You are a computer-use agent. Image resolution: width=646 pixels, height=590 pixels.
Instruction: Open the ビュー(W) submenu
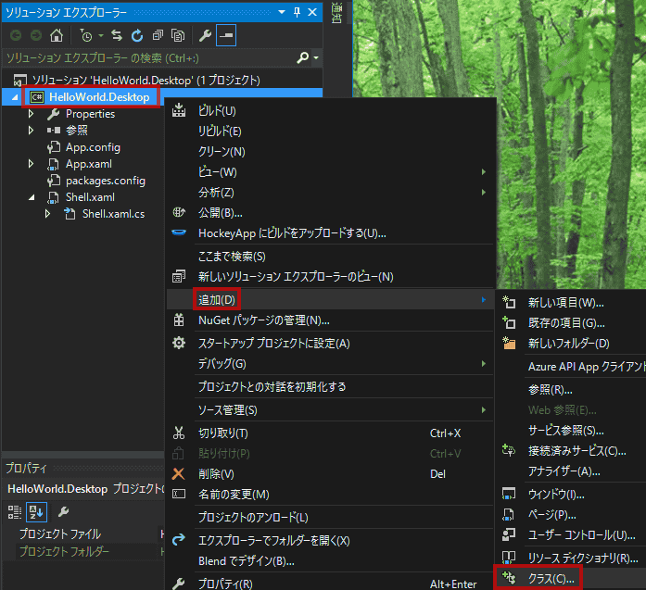coord(330,171)
